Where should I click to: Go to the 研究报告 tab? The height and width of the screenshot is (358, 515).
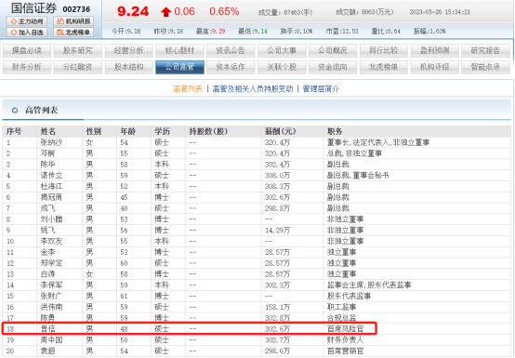[x=485, y=50]
